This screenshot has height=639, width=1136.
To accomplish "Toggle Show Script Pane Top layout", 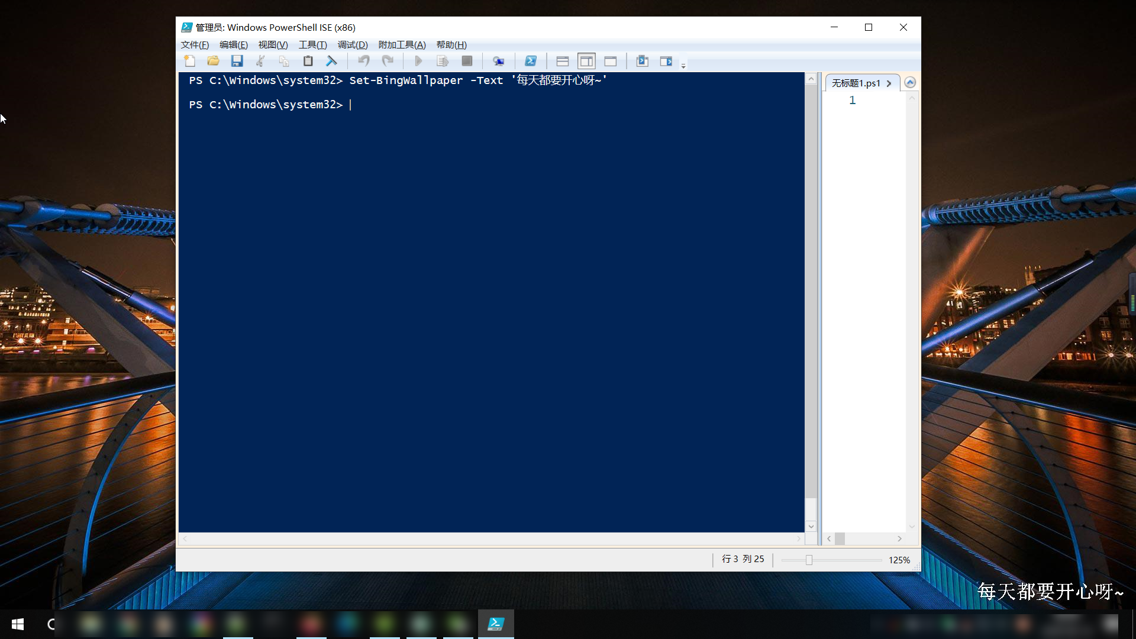I will coord(563,61).
